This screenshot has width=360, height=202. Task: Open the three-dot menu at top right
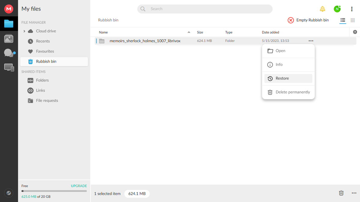point(352,9)
